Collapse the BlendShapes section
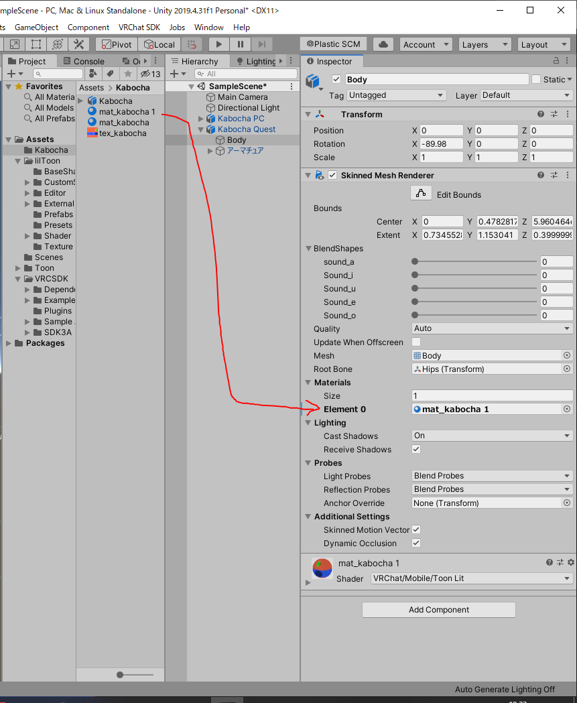Viewport: 577px width, 703px height. (308, 249)
